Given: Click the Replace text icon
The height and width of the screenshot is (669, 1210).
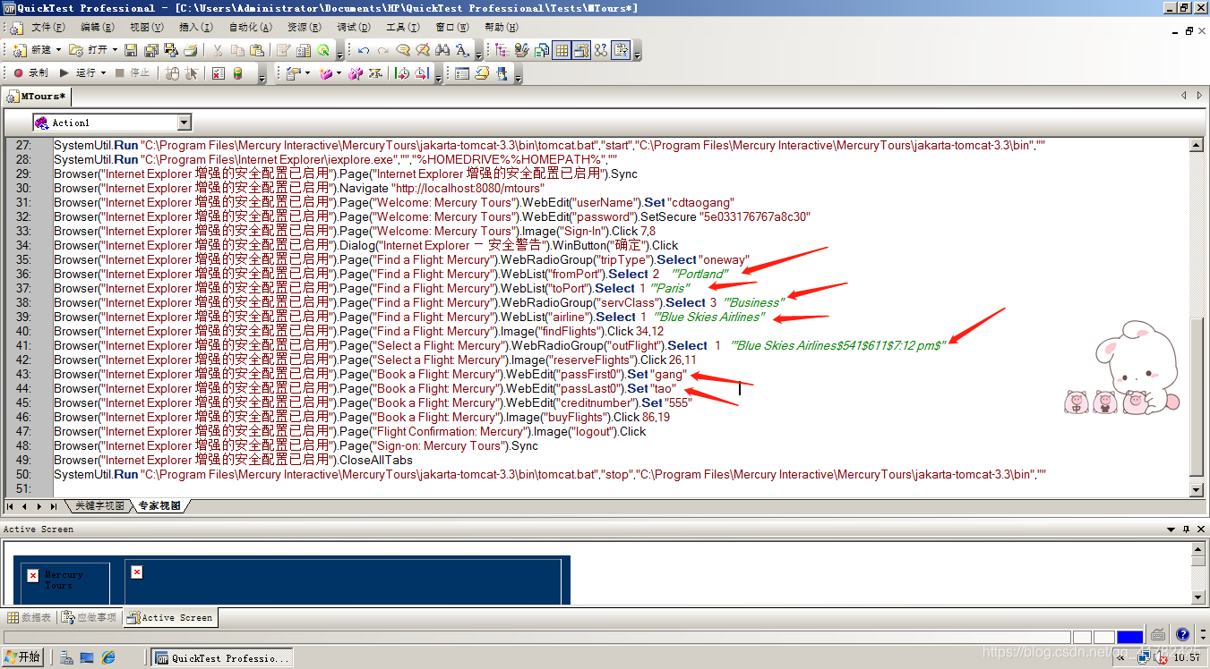Looking at the screenshot, I should tap(462, 50).
